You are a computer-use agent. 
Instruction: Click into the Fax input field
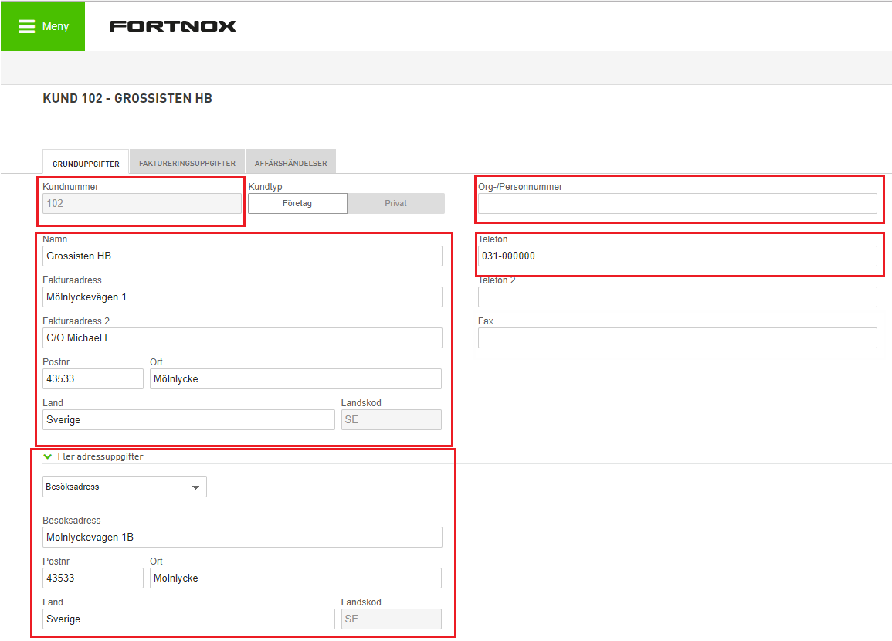[x=677, y=337]
